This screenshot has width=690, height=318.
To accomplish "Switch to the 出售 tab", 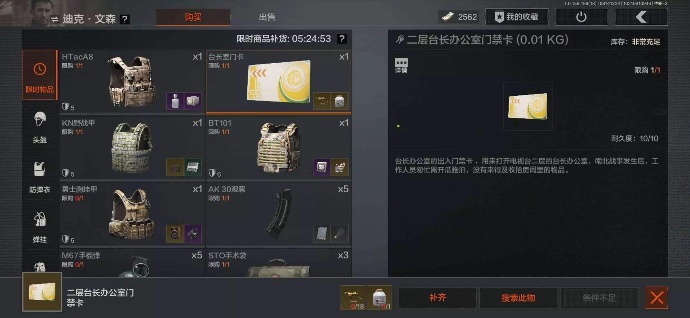I will tap(267, 17).
